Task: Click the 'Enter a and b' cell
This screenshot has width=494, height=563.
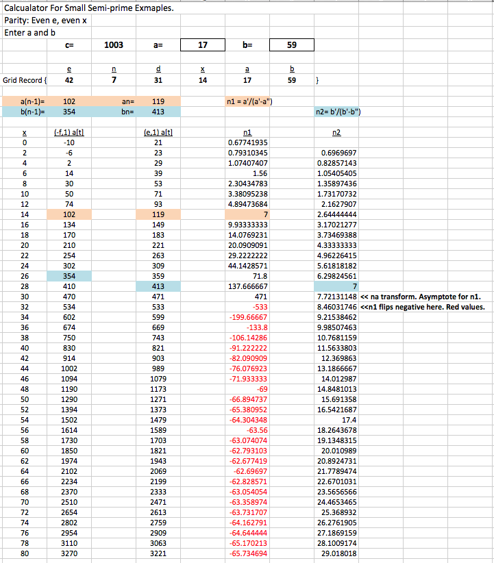Action: pyautogui.click(x=30, y=33)
